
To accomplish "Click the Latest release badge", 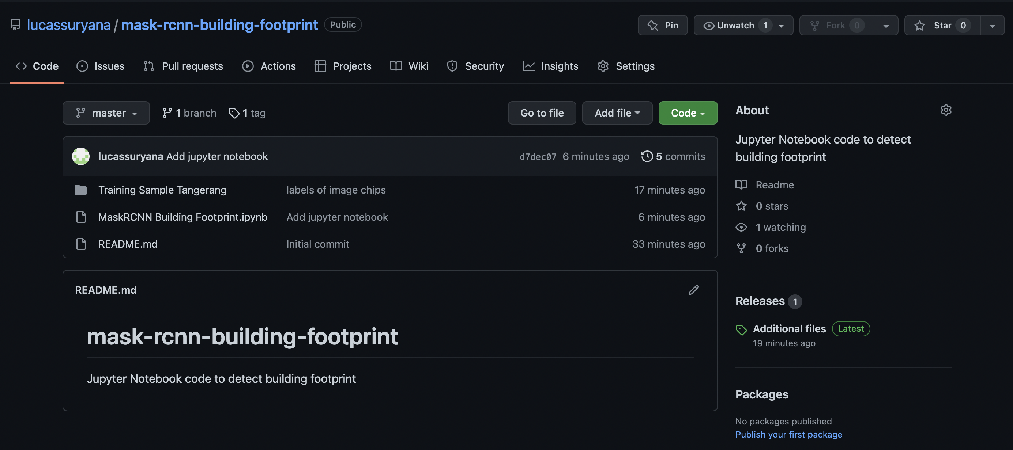I will 851,329.
